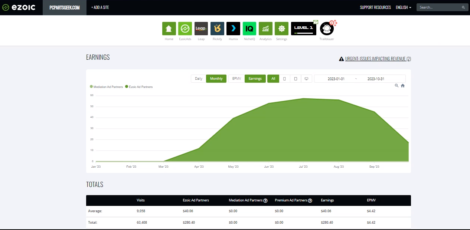The image size is (470, 230).
Task: Open the EzoicAds app icon
Action: 185,29
